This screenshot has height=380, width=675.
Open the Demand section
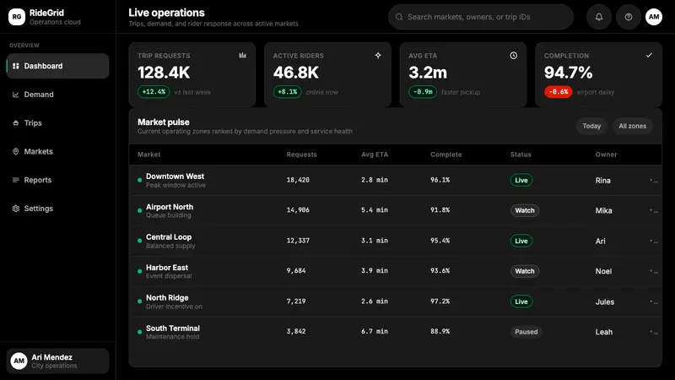pos(57,95)
